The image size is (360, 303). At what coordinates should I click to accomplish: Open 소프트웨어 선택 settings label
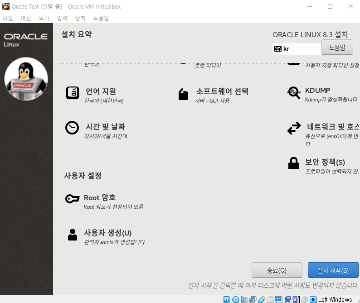[x=222, y=91]
